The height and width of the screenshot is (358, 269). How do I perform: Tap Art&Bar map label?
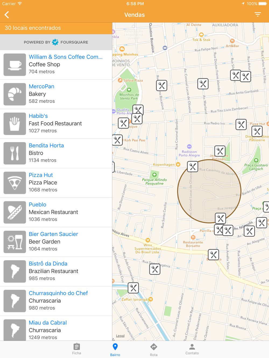tap(232, 46)
